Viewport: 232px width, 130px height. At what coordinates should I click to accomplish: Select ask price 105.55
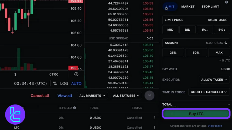[x=148, y=25]
